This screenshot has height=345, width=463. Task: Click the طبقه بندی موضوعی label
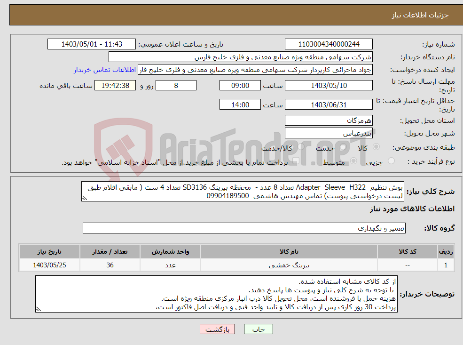point(424,147)
